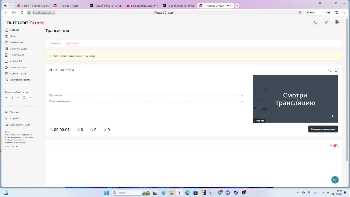Image resolution: width=350 pixels, height=197 pixels.
Task: Switch to the учи ру Яндекс tab
Action: pos(33,5)
